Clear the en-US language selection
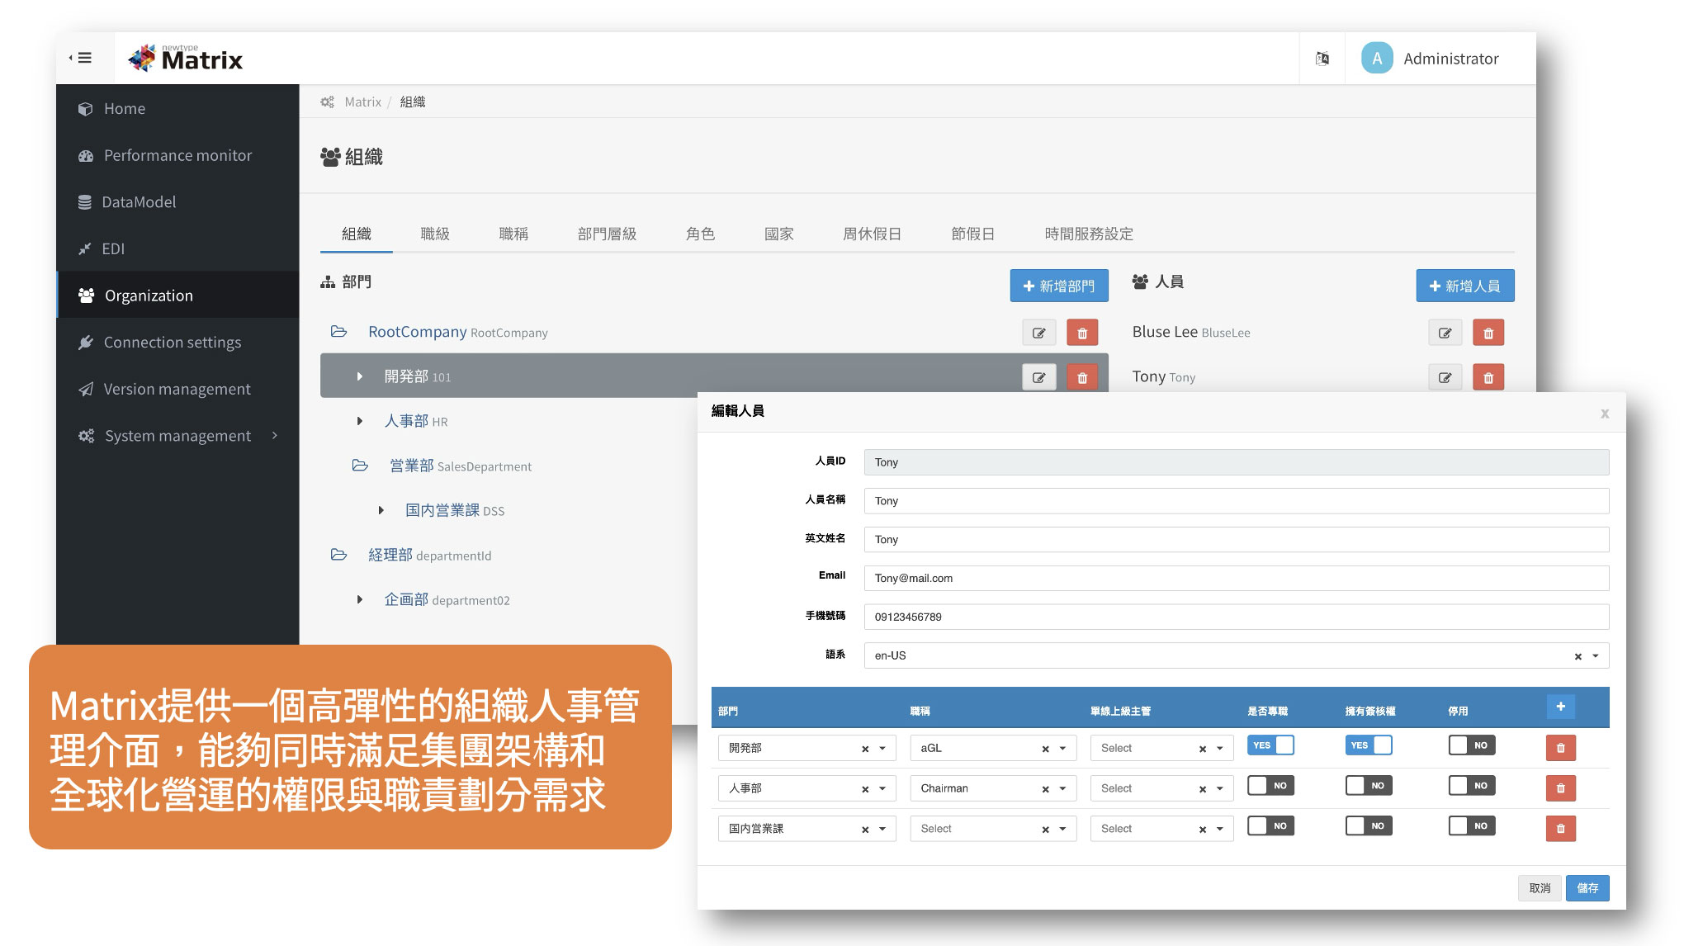The image size is (1684, 946). click(1578, 656)
